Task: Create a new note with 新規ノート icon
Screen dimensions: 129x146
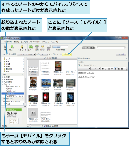Action: (12, 48)
